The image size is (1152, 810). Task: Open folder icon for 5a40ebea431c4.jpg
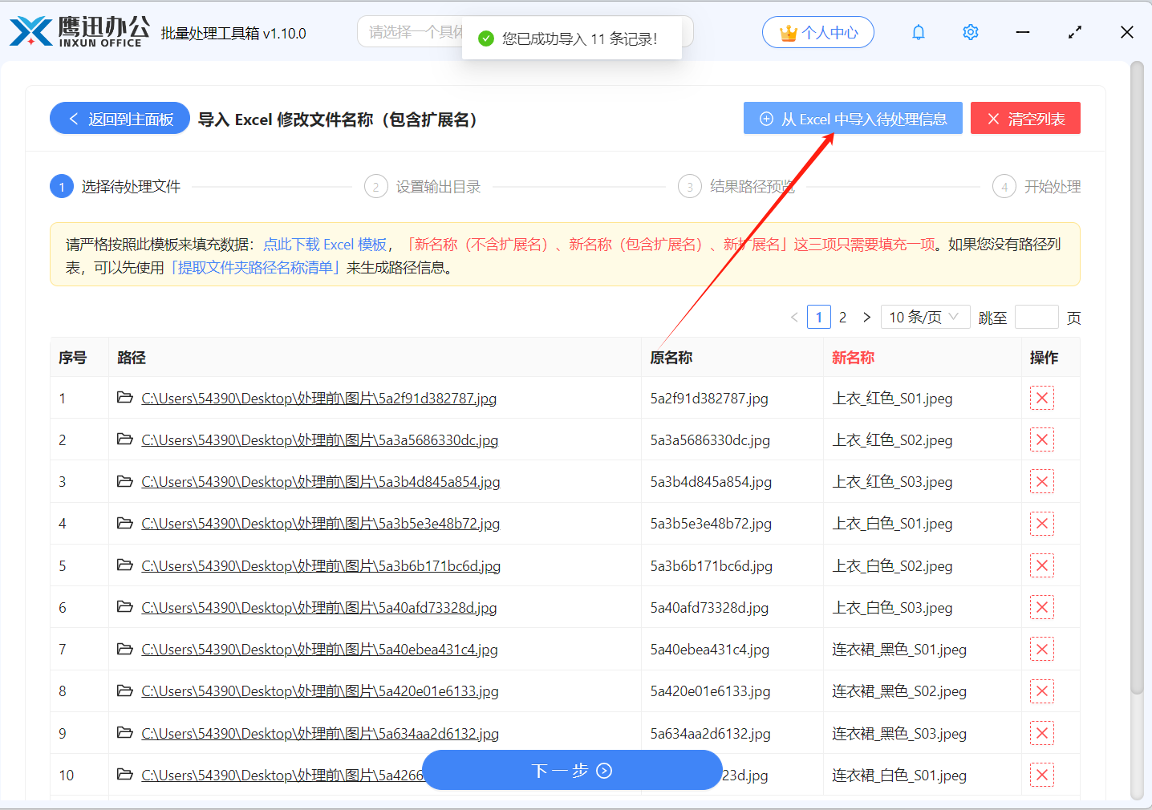click(125, 649)
